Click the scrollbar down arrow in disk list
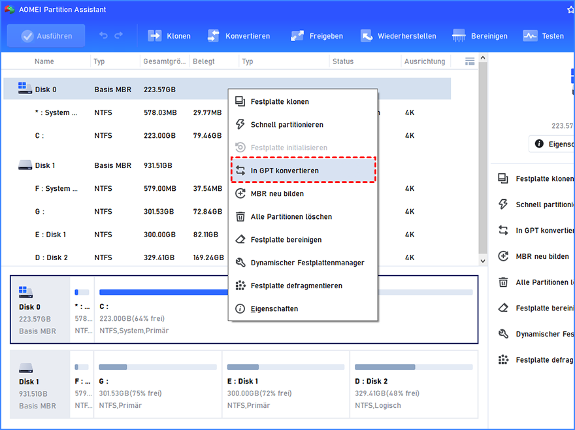575x430 pixels. tap(483, 261)
